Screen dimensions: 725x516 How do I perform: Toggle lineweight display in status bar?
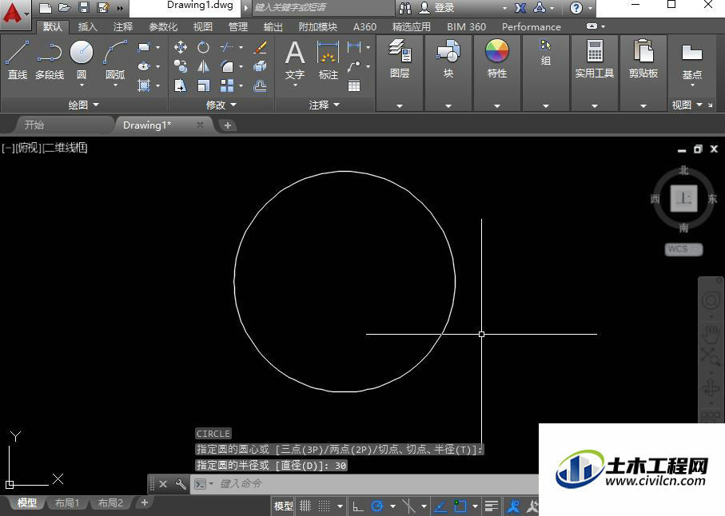point(491,506)
